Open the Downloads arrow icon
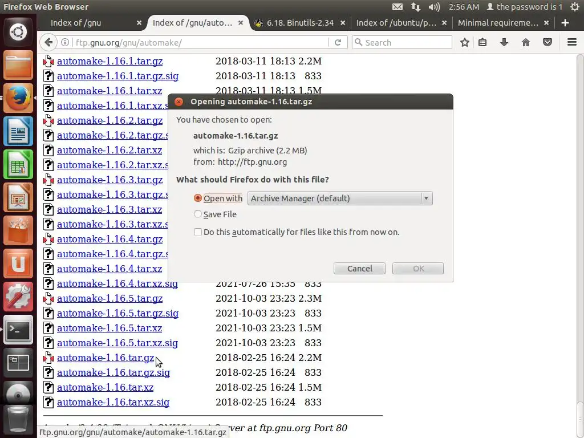The height and width of the screenshot is (438, 584). [504, 42]
